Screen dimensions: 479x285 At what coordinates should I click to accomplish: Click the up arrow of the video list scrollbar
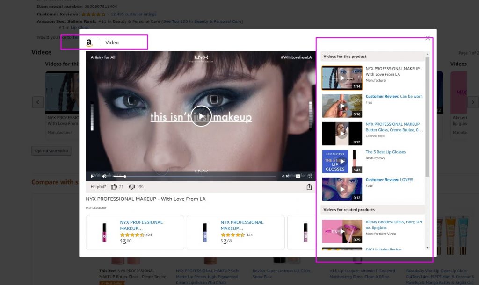428,54
